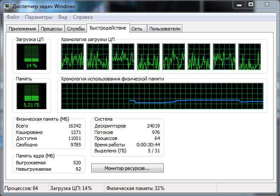Click the Физическая память (МБ) group label

(x=42, y=119)
